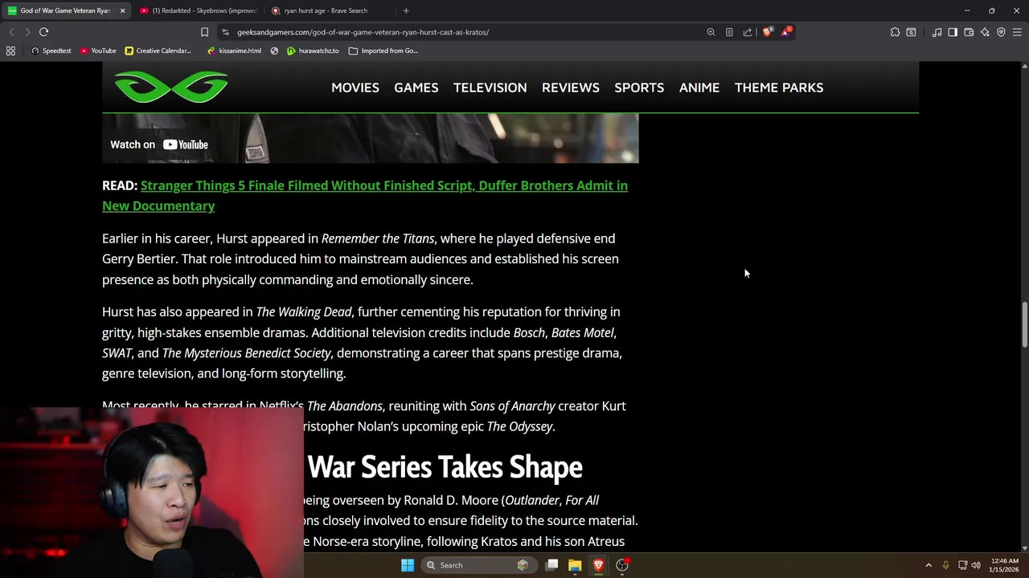Click the text 'Remember the Titans'
The width and height of the screenshot is (1029, 578).
point(378,238)
